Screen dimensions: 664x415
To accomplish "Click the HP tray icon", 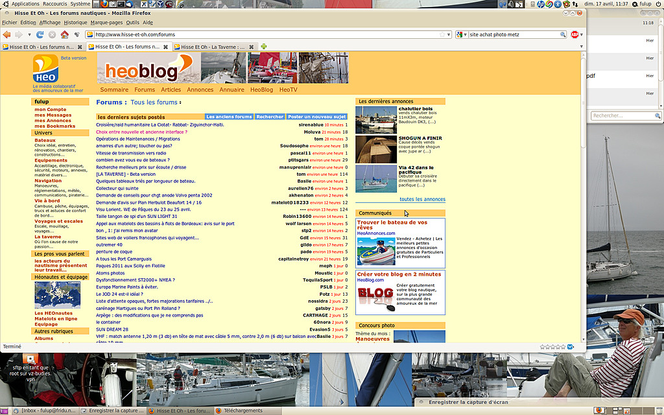I will 541,4.
